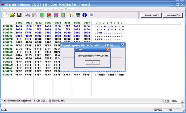The image size is (186, 113).
Task: Open a file with the folder icon
Action: coord(12,15)
